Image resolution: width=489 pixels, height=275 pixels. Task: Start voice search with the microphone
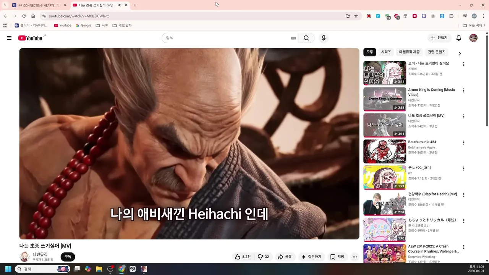(x=324, y=38)
